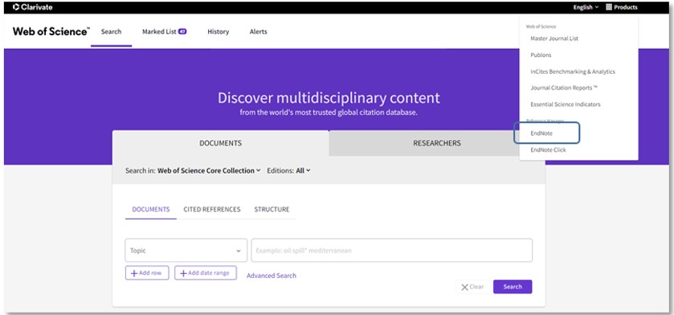Screen dimensions: 674x315
Task: Open the Topic field dropdown
Action: [186, 250]
